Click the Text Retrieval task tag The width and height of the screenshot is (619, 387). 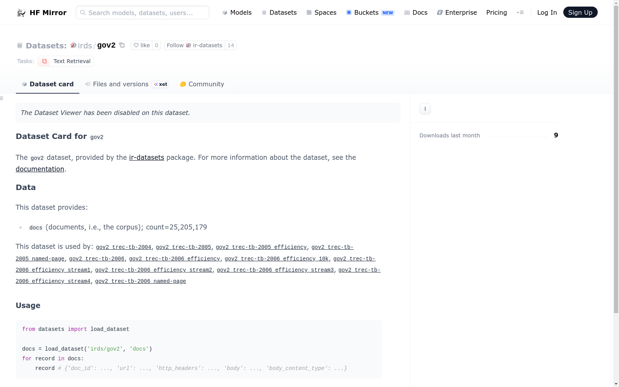click(x=66, y=61)
